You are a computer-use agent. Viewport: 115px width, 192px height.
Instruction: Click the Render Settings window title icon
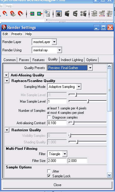(x=4, y=27)
